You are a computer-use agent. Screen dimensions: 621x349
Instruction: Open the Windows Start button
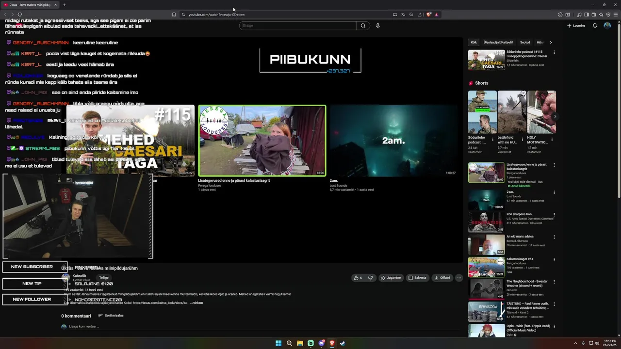(x=278, y=343)
